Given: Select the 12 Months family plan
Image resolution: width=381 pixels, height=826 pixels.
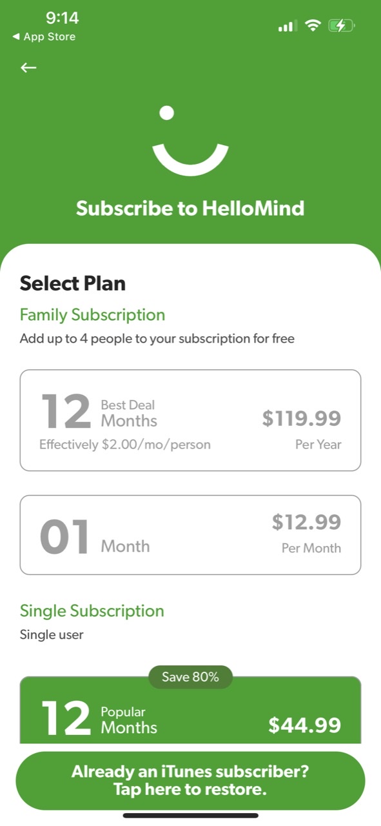Looking at the screenshot, I should [190, 420].
